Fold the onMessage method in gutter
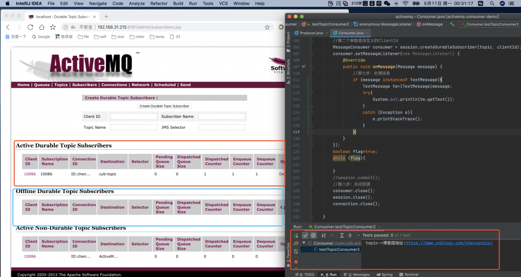The image size is (521, 277). click(311, 67)
